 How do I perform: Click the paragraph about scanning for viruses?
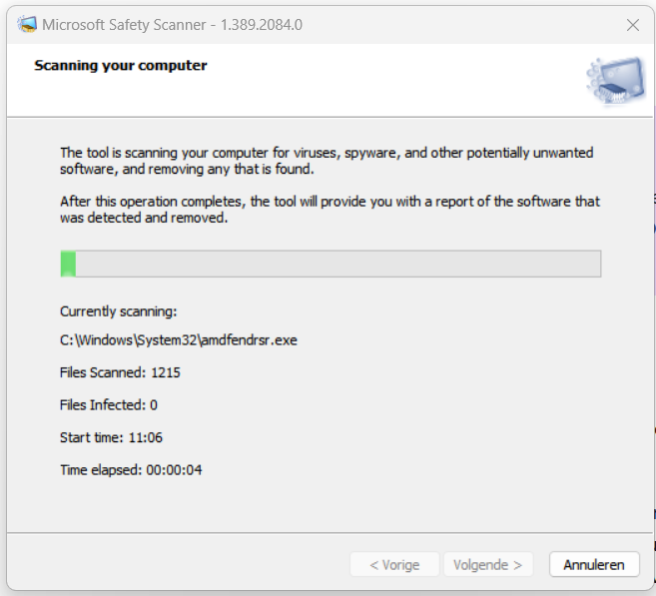click(327, 161)
